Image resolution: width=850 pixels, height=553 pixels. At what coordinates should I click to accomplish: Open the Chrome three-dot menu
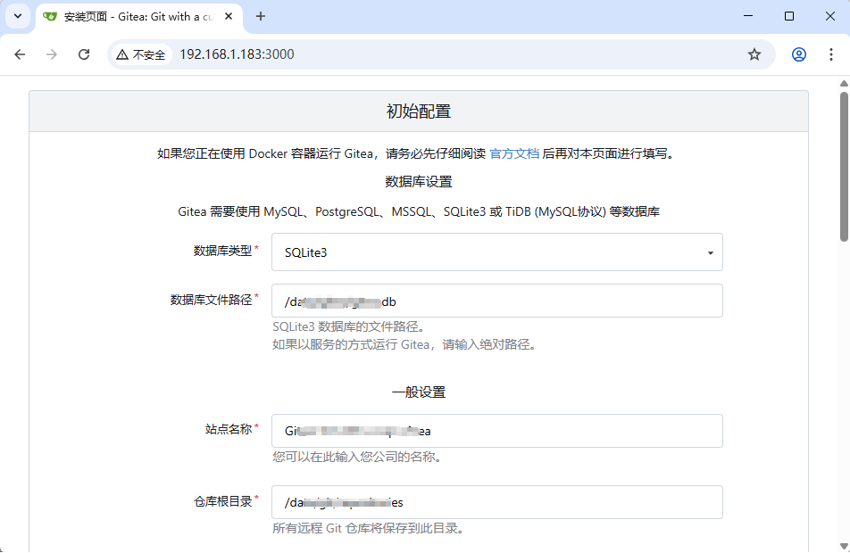831,54
